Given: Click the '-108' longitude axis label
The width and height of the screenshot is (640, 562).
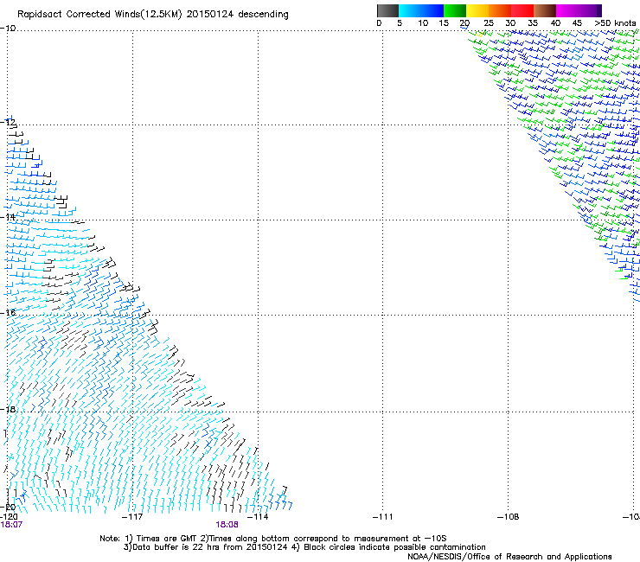Looking at the screenshot, I should tap(509, 517).
